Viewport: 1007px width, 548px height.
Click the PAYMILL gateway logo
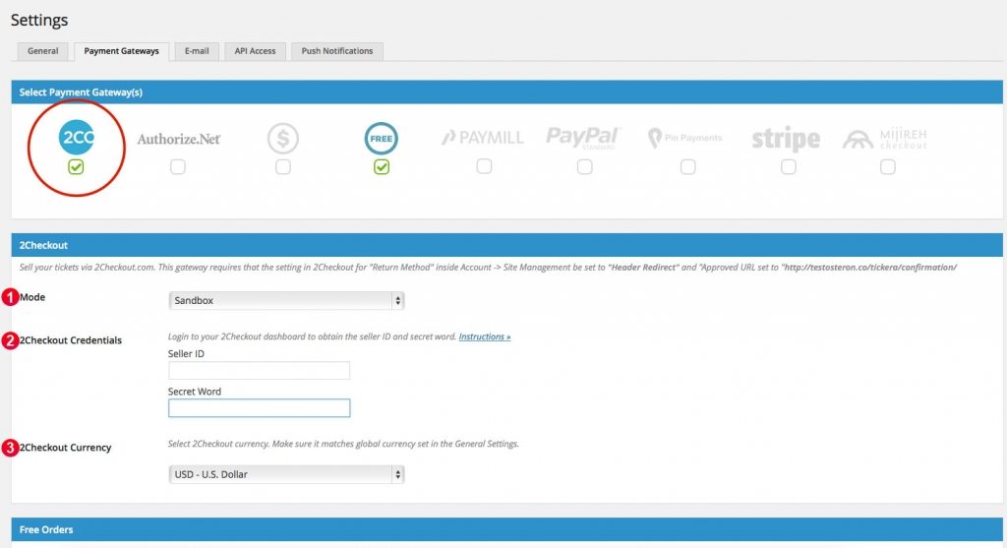[482, 138]
